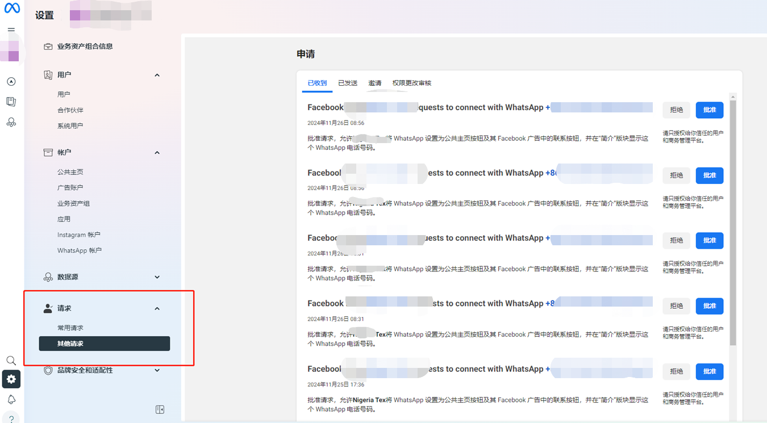
Task: Open 合作伙伴 in sidebar
Action: (70, 110)
